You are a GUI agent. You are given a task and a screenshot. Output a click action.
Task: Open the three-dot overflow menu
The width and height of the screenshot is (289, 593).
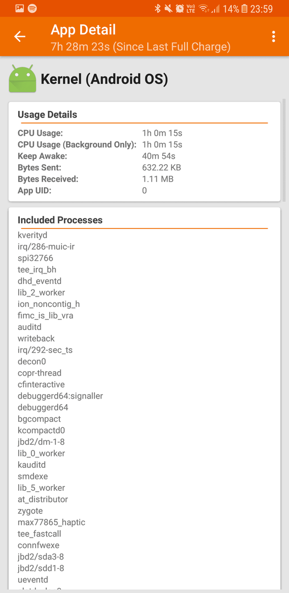point(274,36)
